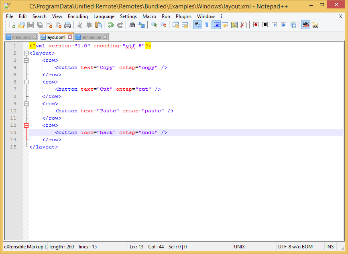
Task: Collapse the row fold on line 9
Action: click(26, 104)
